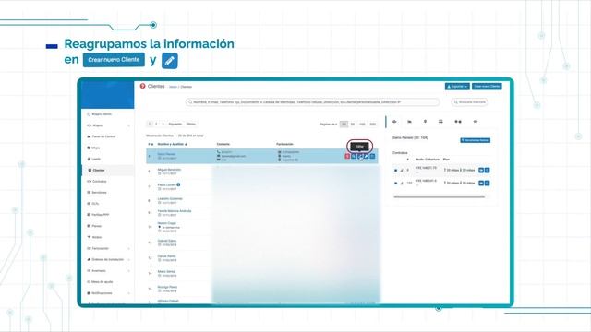Click the red help icon beside Clientes title
The width and height of the screenshot is (591, 332).
(142, 86)
